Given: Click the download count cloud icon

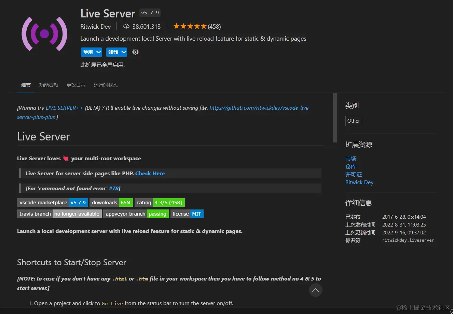Looking at the screenshot, I should (x=126, y=26).
